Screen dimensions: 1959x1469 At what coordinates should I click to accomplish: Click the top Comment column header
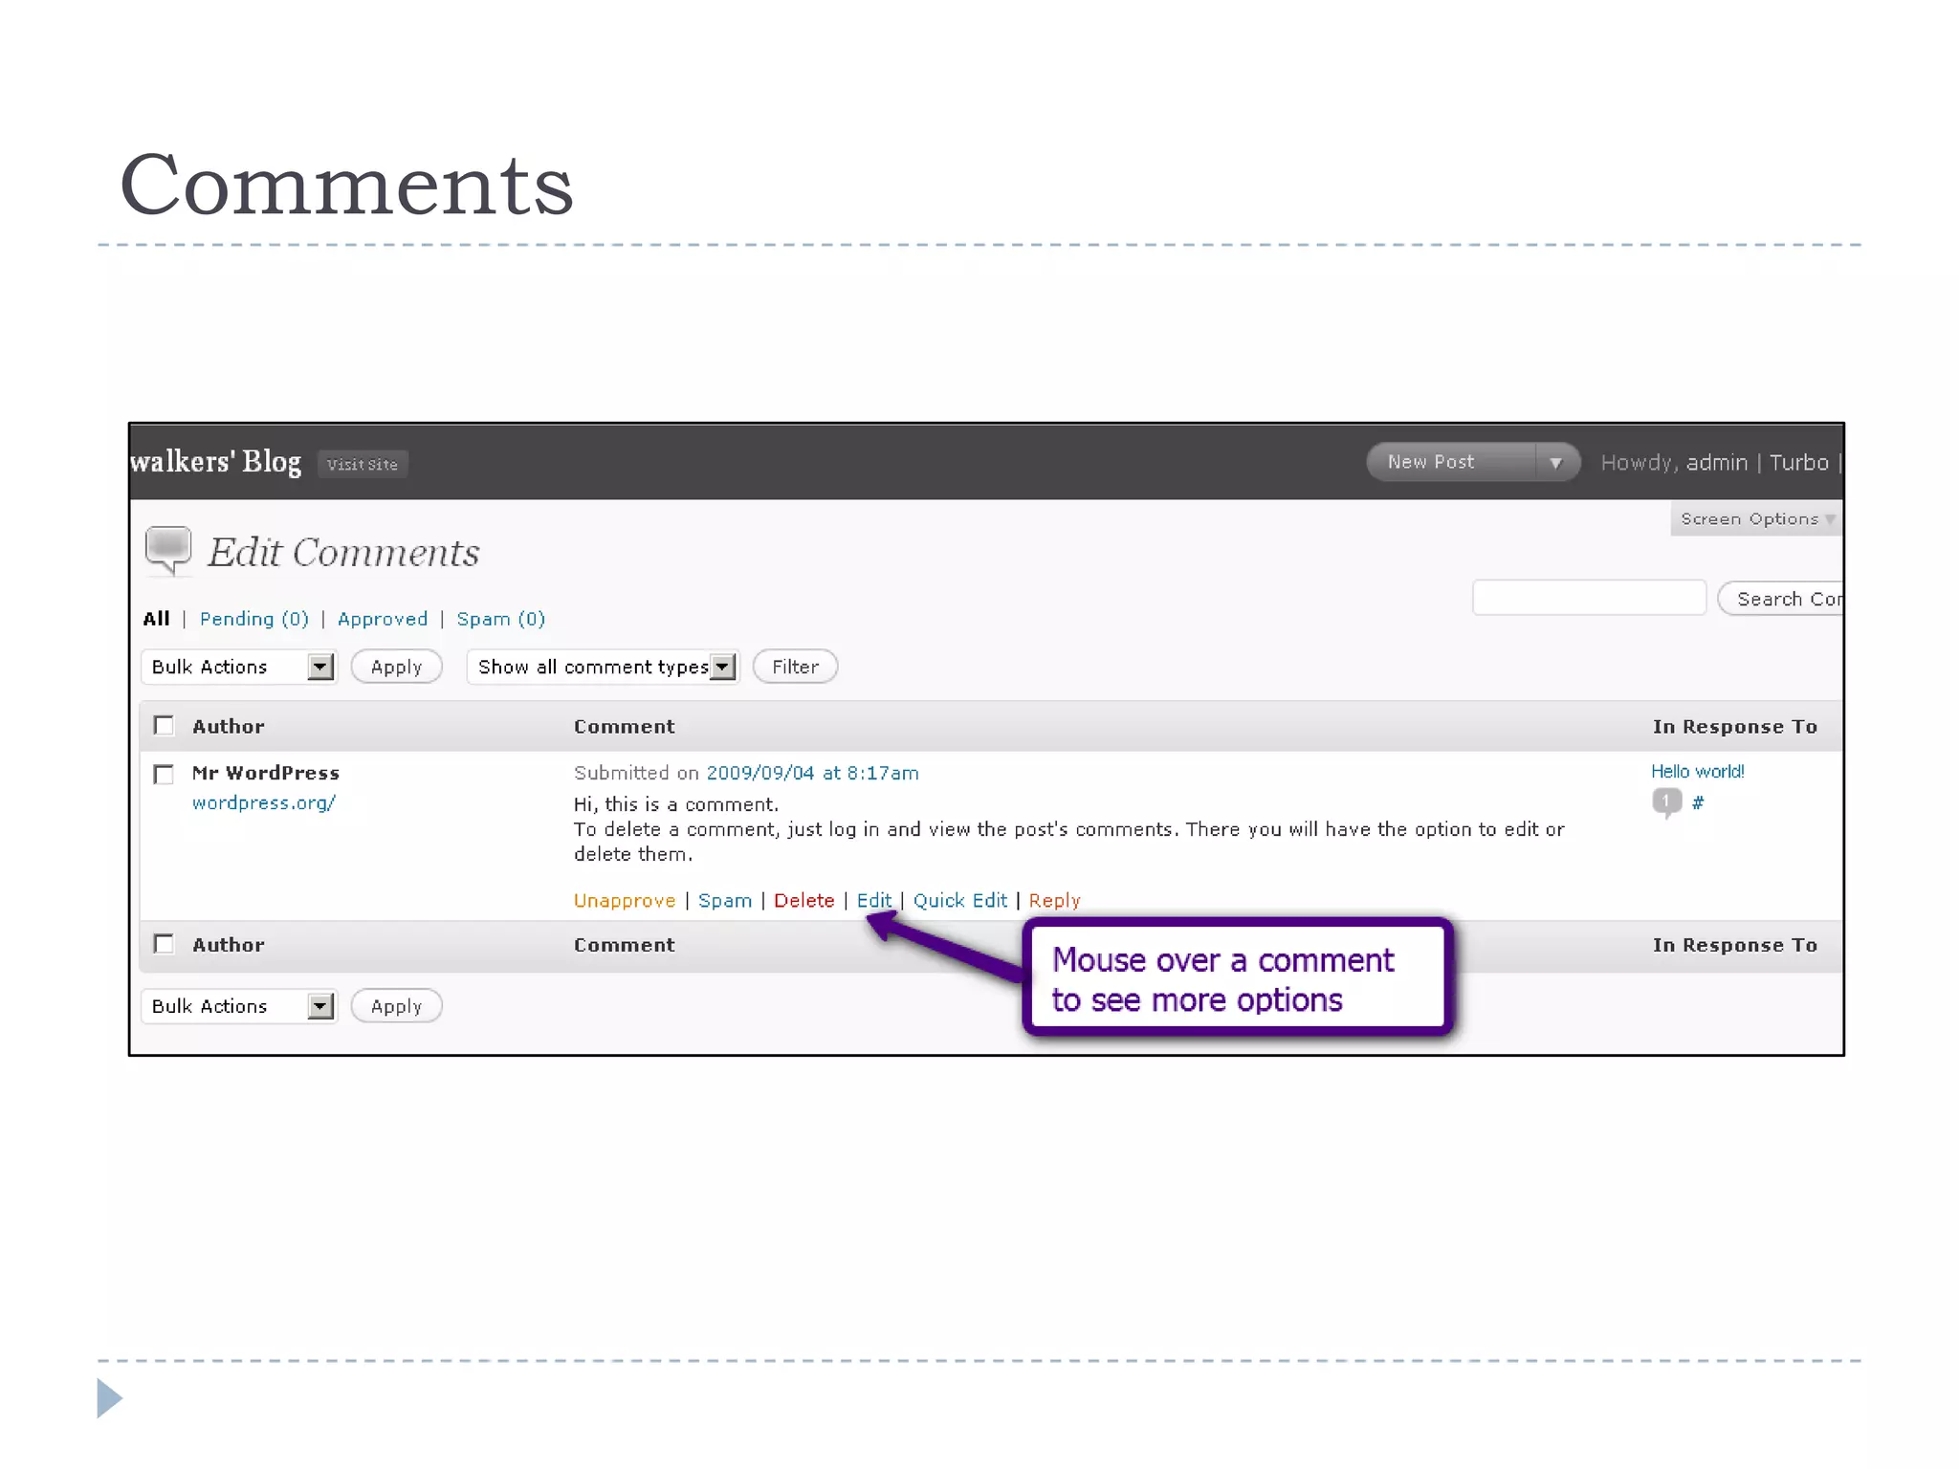[625, 726]
